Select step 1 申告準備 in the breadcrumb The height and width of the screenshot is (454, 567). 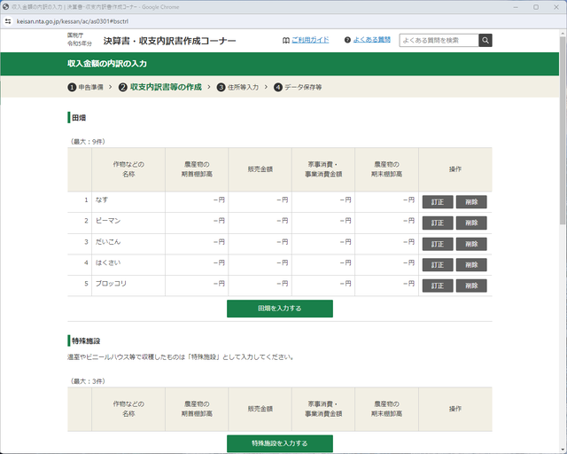tap(85, 87)
